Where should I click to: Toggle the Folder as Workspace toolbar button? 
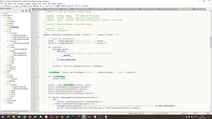pos(70,6)
